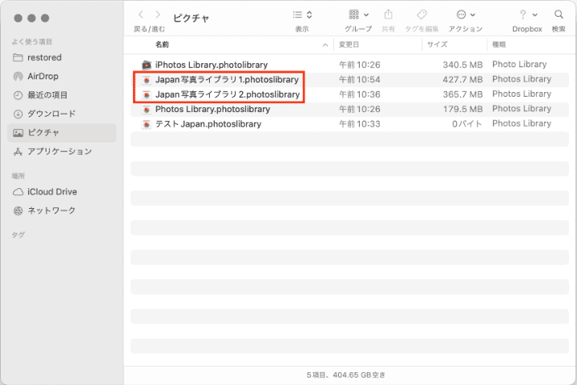Click the AirDrop sidebar icon
Screen dimensions: 577x385
18,76
